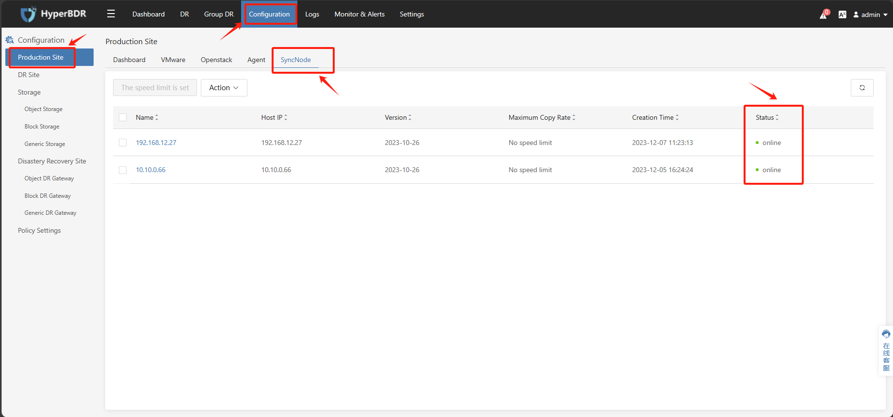893x417 pixels.
Task: Open Dashboard in top navigation
Action: [x=148, y=14]
